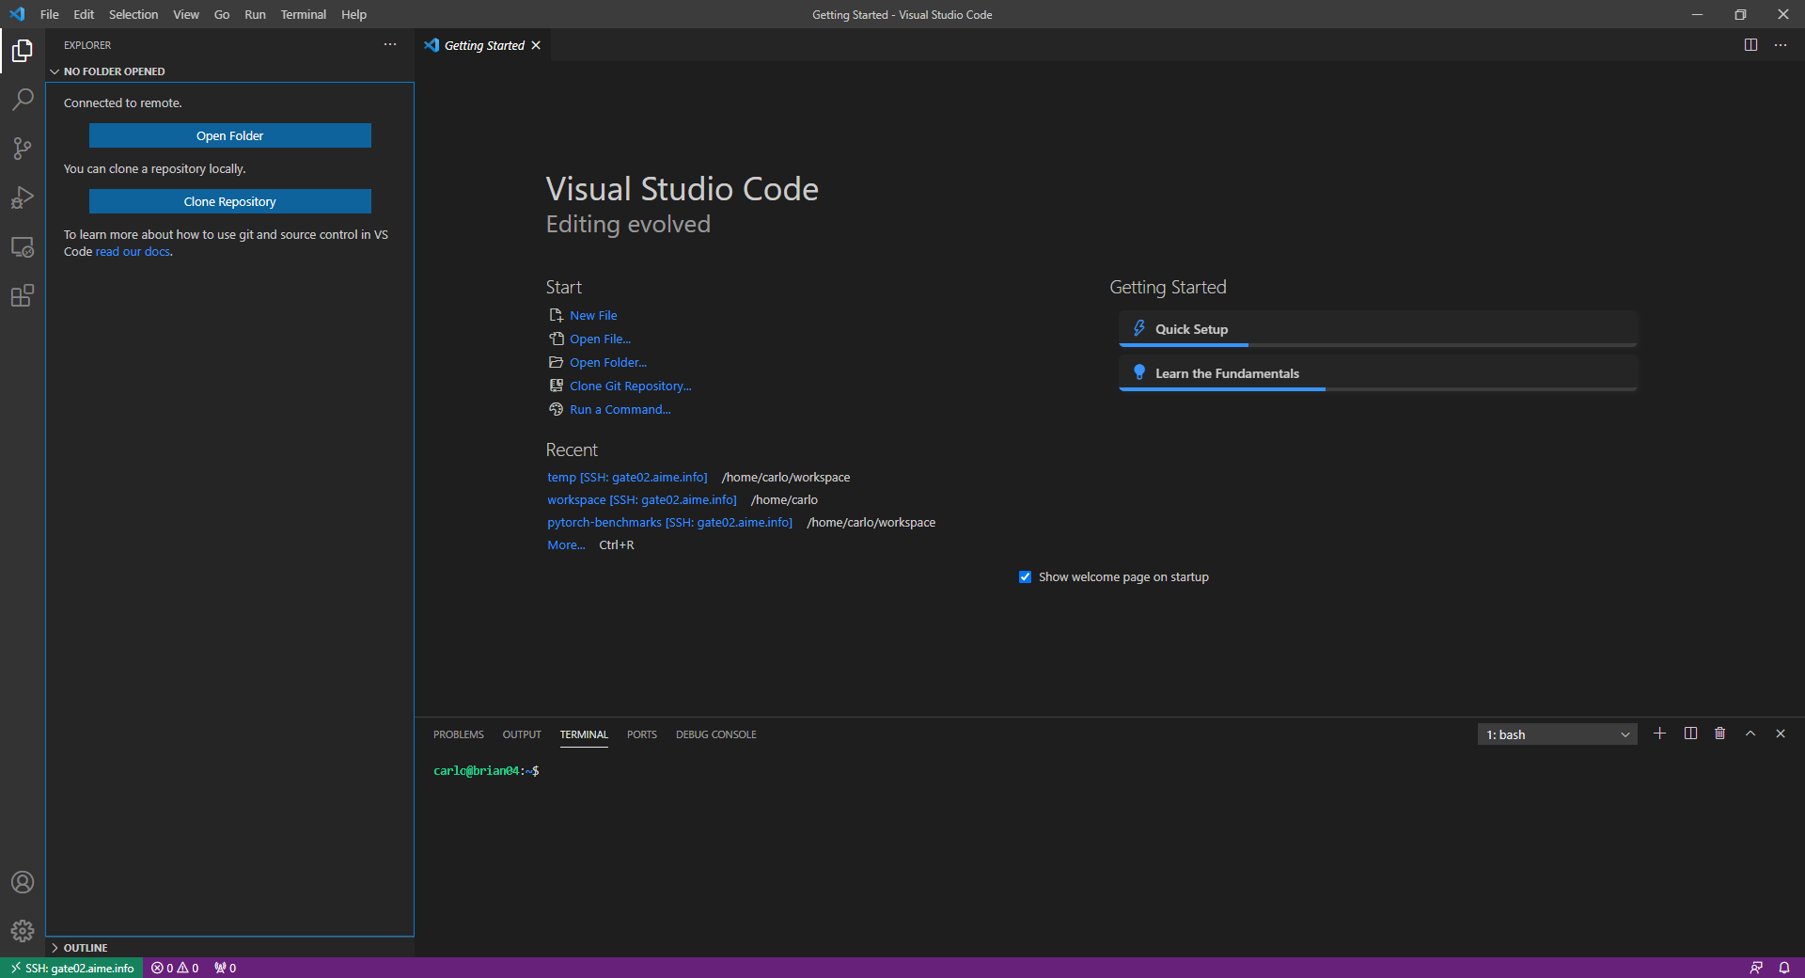The height and width of the screenshot is (978, 1805).
Task: Open the Edit menu
Action: tap(84, 14)
